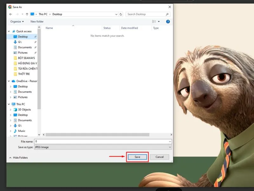Click the Save button
This screenshot has width=254, height=191.
click(x=137, y=157)
